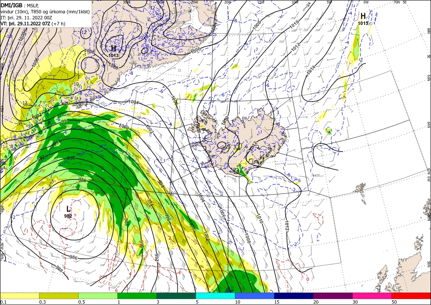Click the yellow 0.1–0.3 precipitation legend swatch

click(19, 296)
